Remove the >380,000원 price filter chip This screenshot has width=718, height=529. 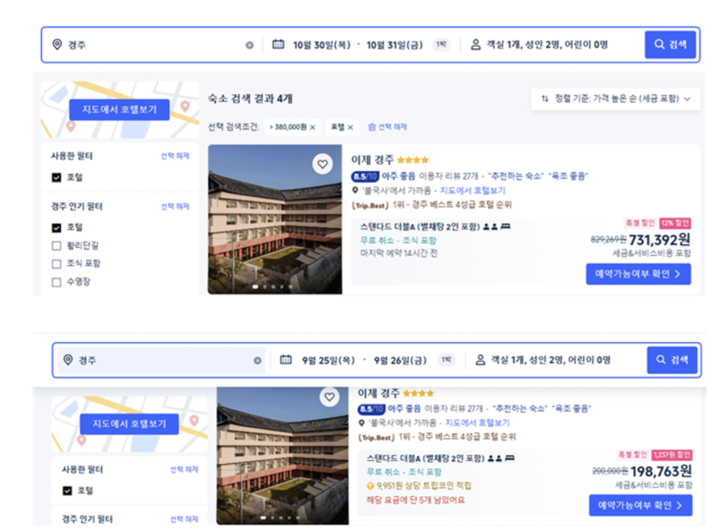pyautogui.click(x=312, y=127)
